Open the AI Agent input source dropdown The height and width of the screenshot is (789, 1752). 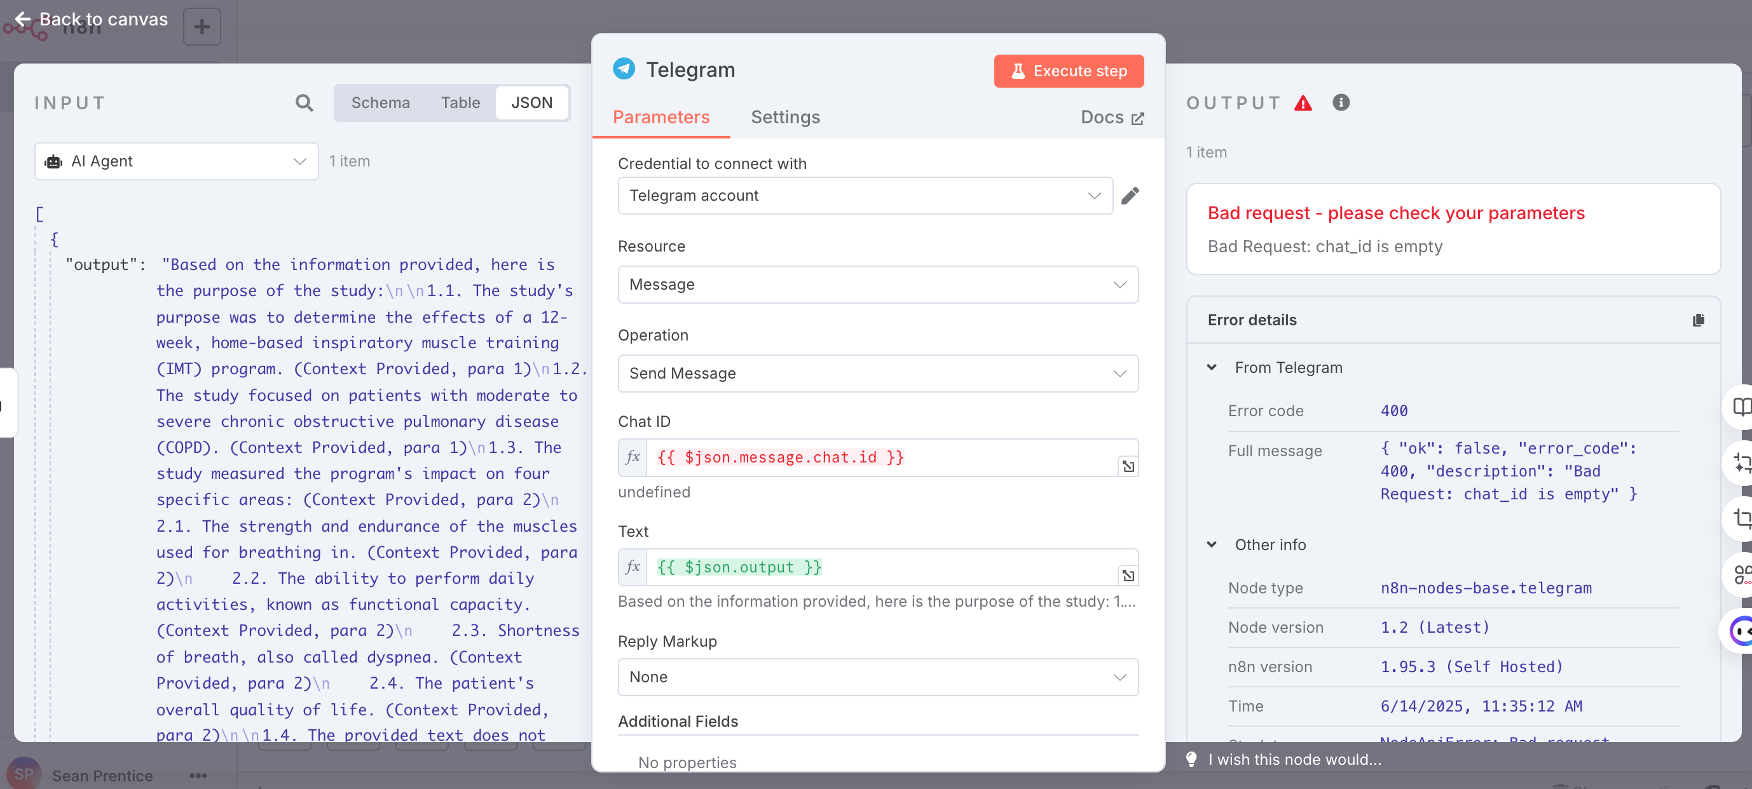point(176,162)
